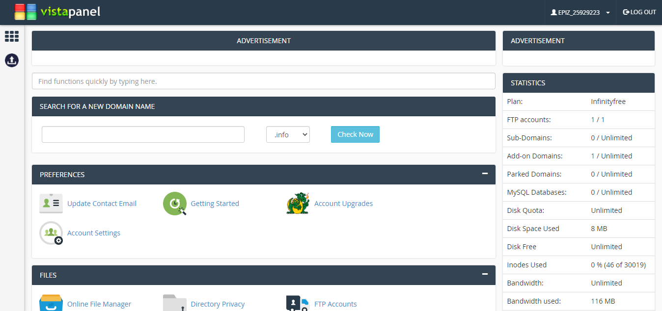
Task: Click the Search For A New Domain Name header
Action: tap(264, 106)
